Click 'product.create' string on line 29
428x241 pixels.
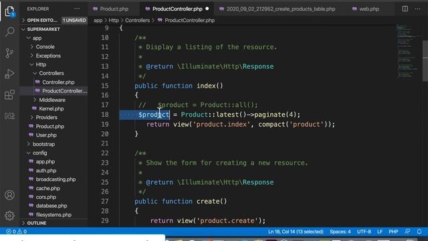[x=227, y=220]
